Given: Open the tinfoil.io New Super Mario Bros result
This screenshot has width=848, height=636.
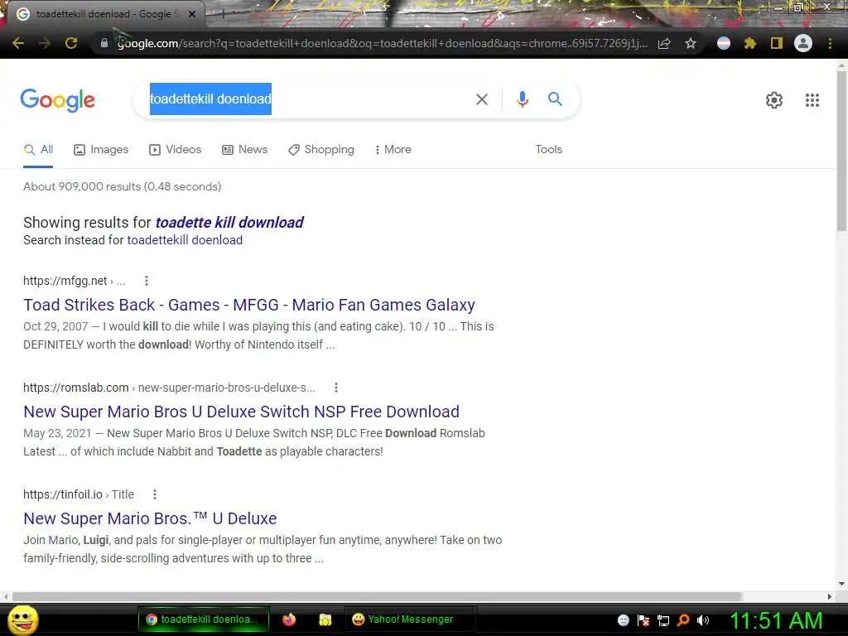Looking at the screenshot, I should pos(150,518).
